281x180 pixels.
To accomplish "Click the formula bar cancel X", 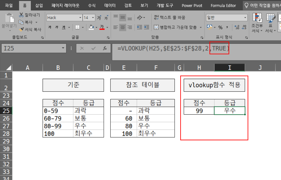I will coord(82,48).
